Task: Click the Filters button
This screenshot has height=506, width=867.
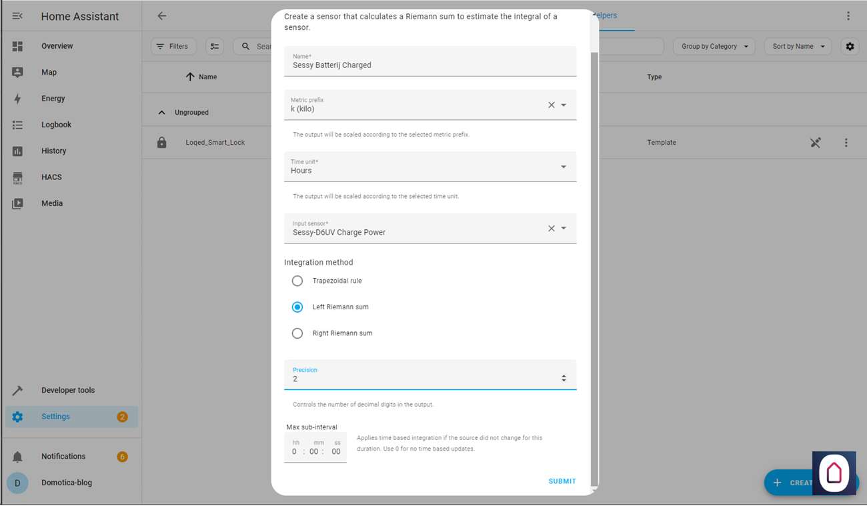Action: tap(173, 47)
